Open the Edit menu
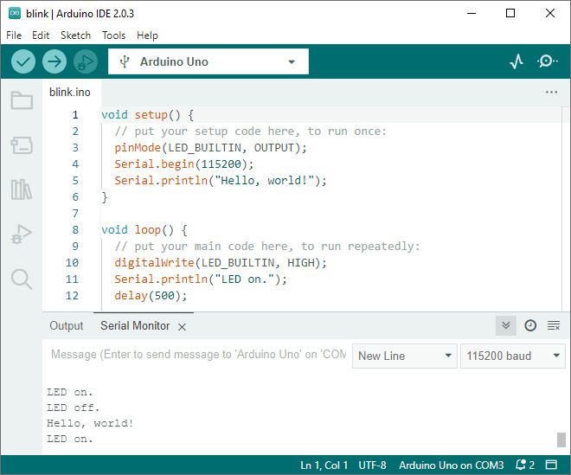Screen dimensions: 571x475 (x=41, y=35)
